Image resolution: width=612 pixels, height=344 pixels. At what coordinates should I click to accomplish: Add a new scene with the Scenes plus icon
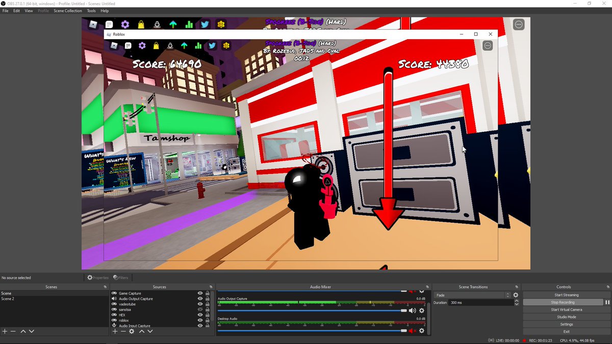tap(5, 331)
